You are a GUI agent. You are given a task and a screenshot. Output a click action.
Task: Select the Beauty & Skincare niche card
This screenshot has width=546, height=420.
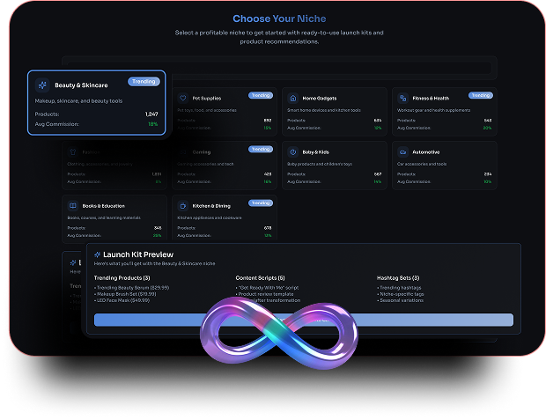97,104
